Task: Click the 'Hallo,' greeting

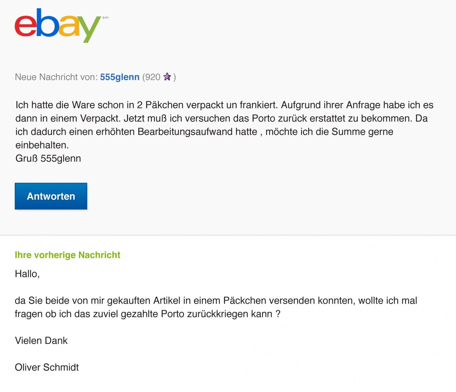Action: click(x=27, y=274)
